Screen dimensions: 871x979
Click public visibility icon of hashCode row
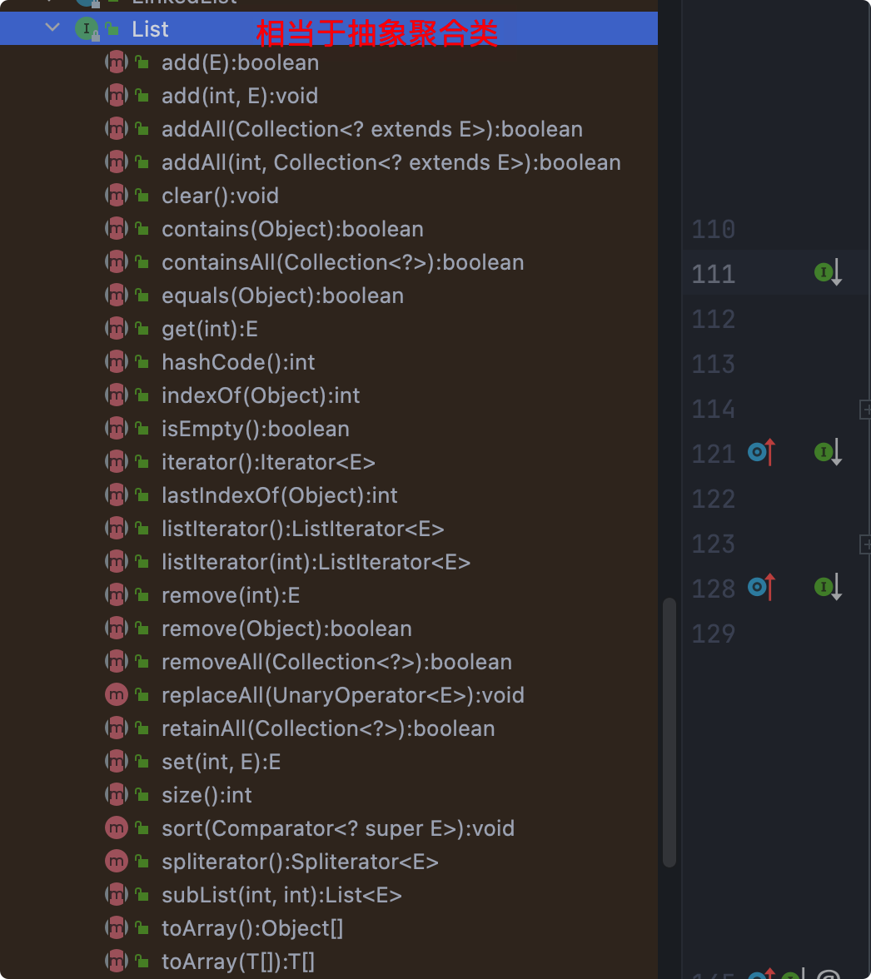point(142,361)
